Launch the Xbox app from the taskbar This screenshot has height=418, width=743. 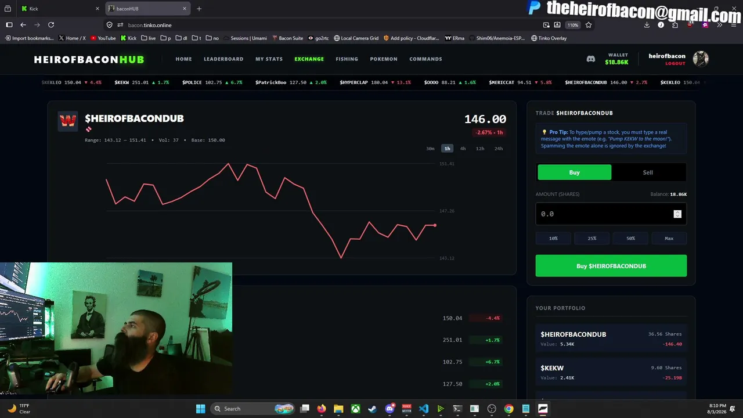pos(355,409)
